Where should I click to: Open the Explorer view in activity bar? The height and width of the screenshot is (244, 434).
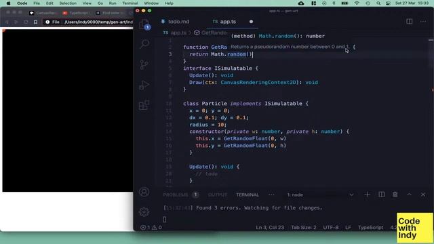pos(144,24)
